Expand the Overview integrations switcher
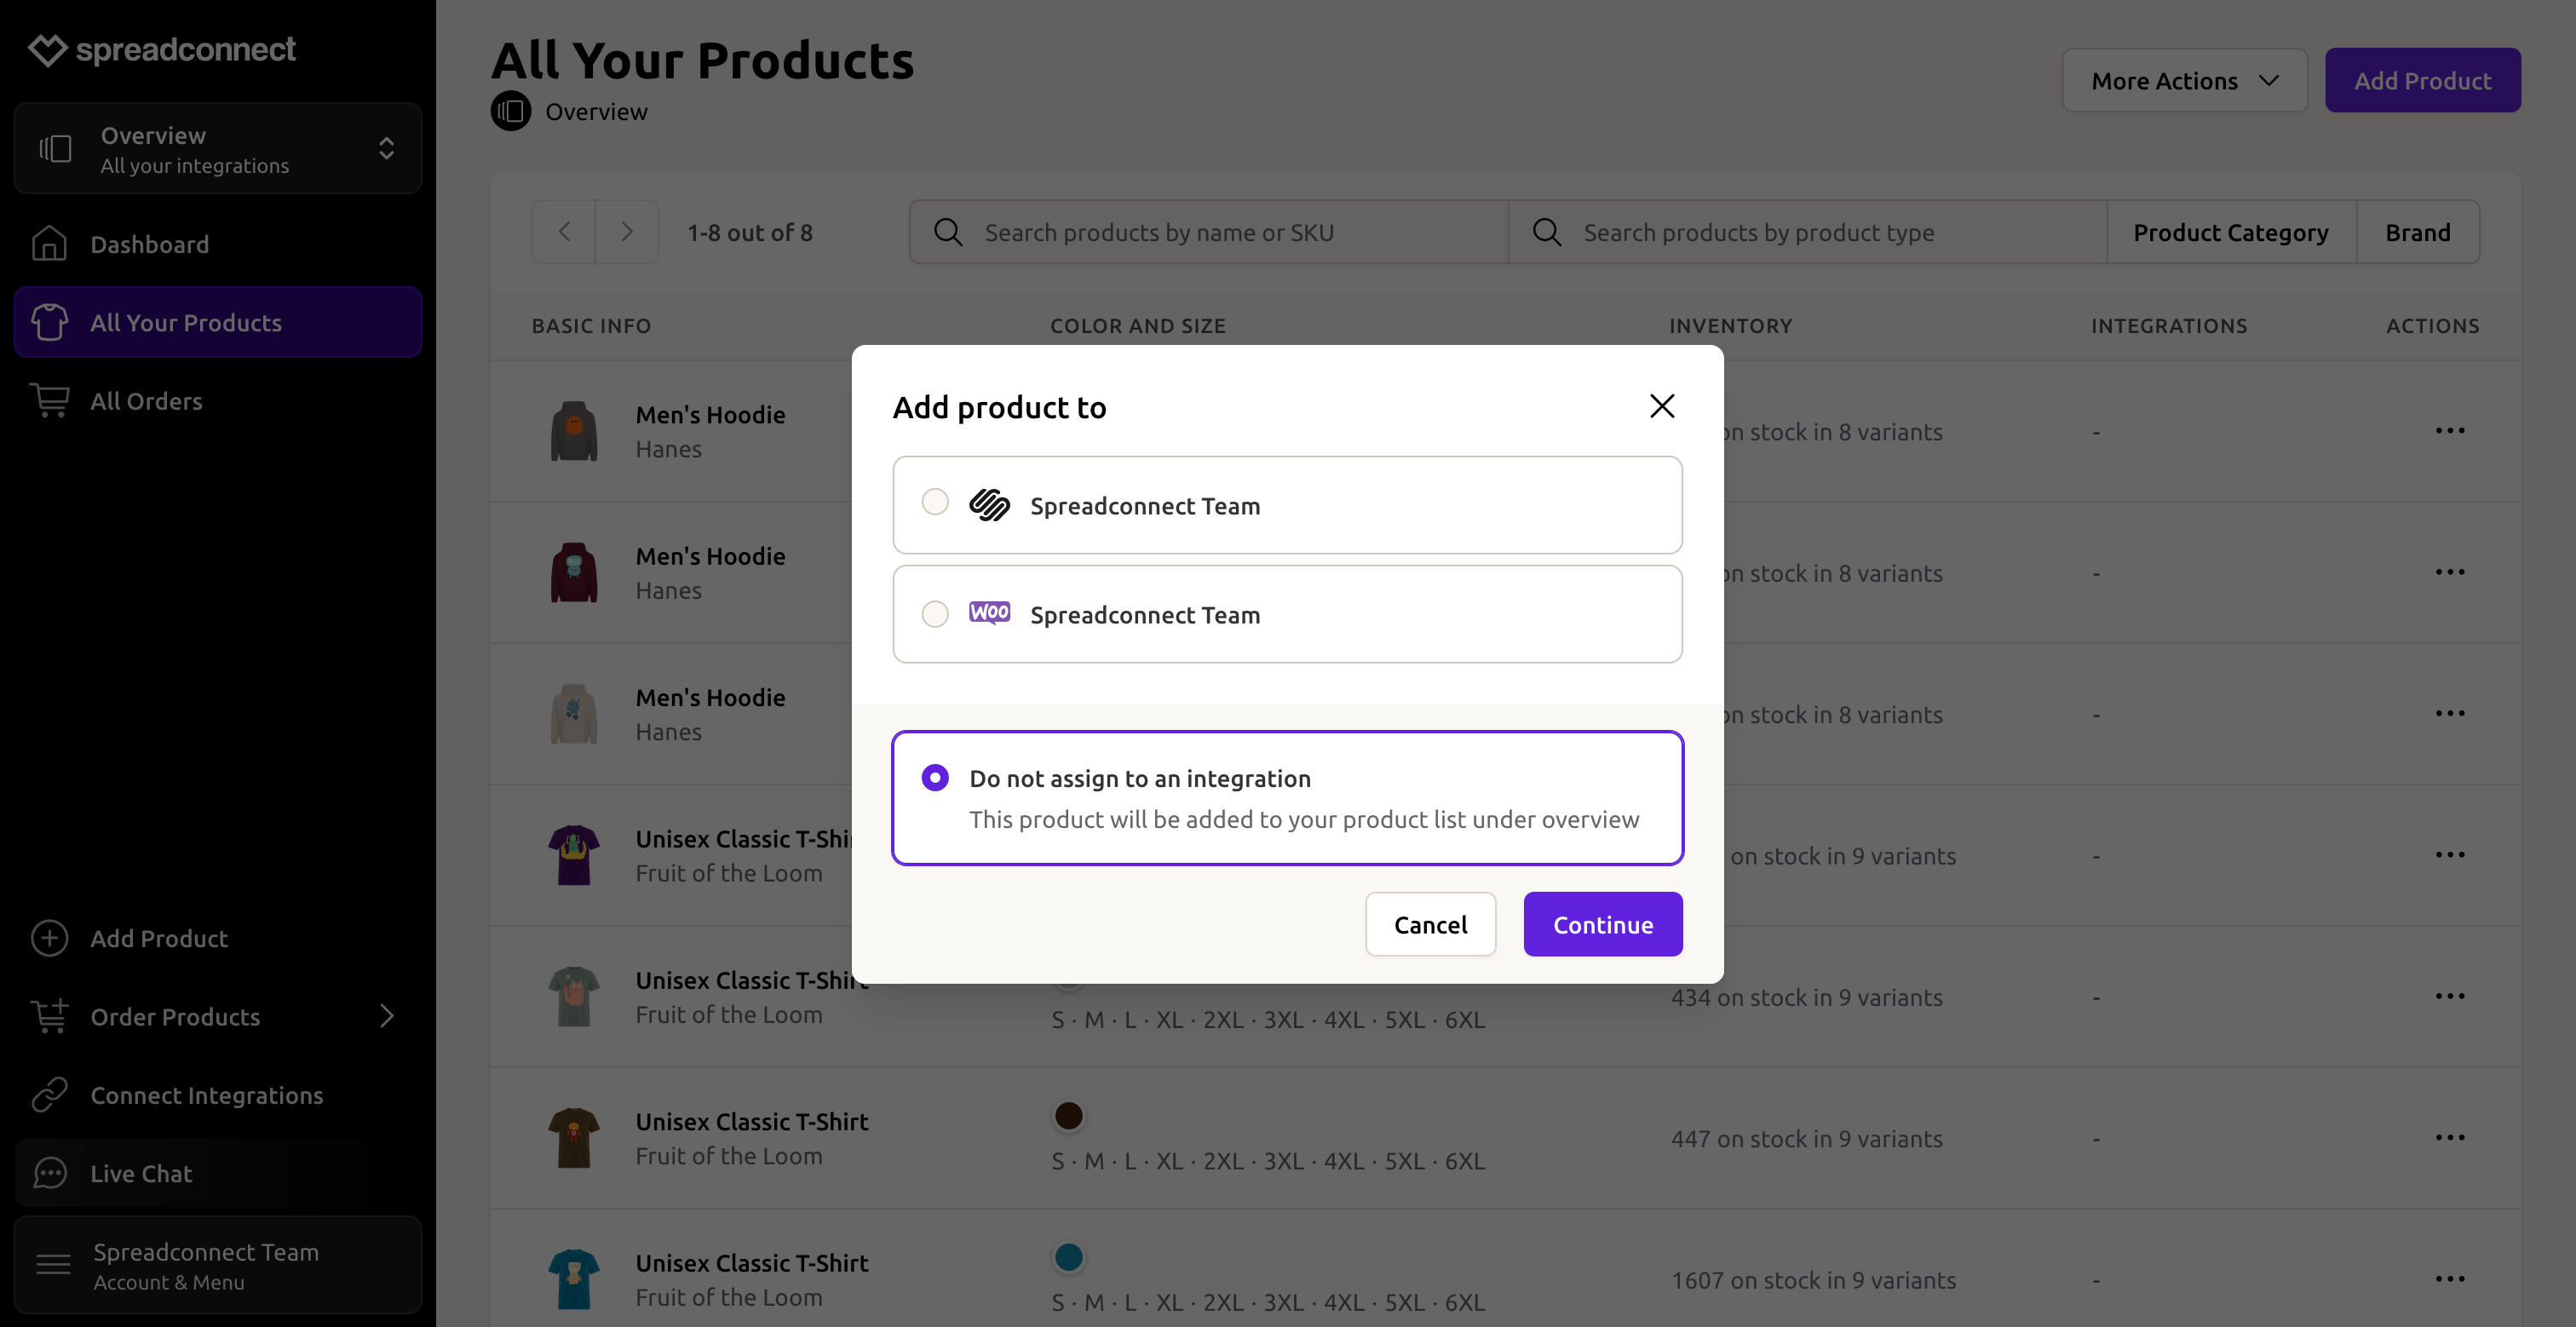2576x1327 pixels. [386, 149]
